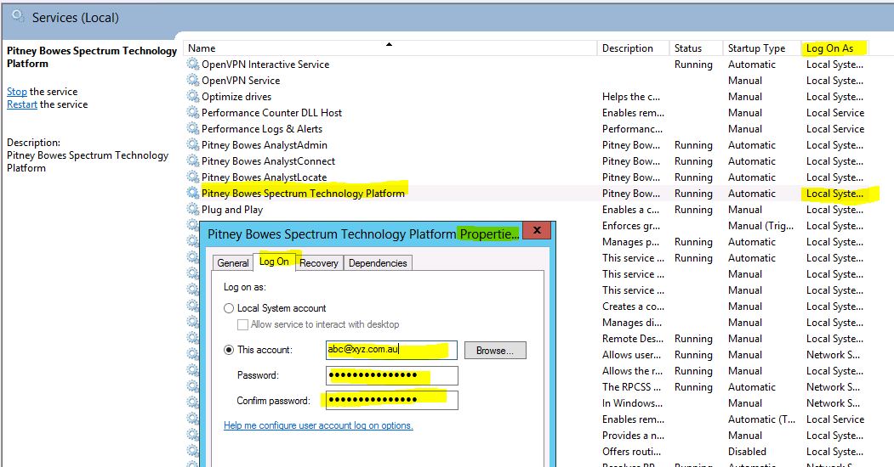Screen dimensions: 894x467
Task: Select the OpenVPN Interactive Service row
Action: [x=527, y=65]
